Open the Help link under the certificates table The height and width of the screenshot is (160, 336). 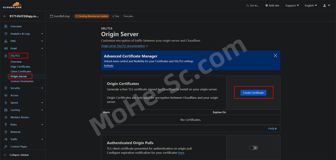click(272, 128)
